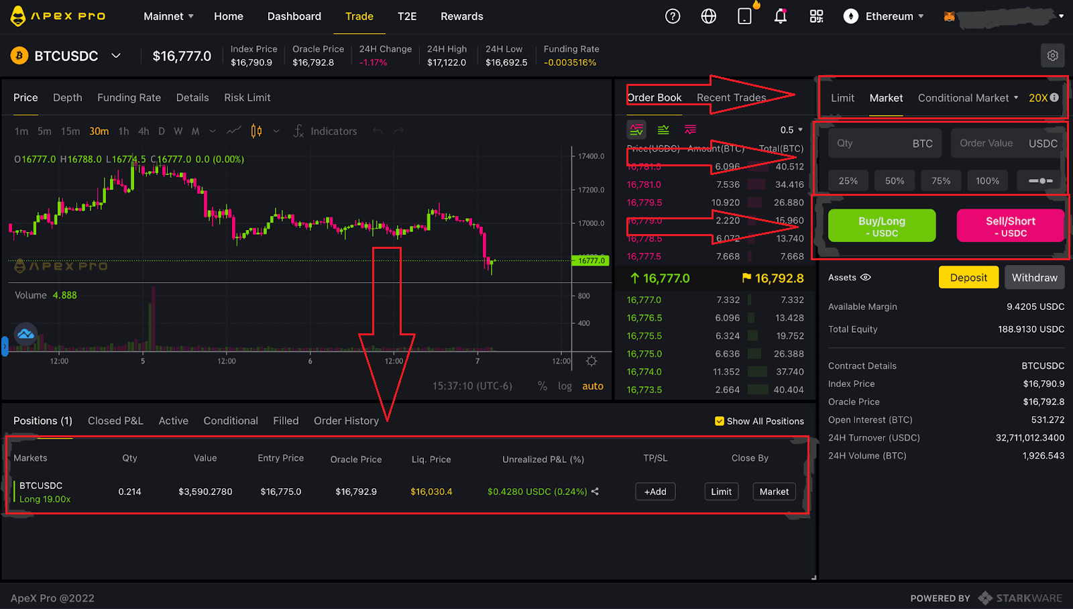Viewport: 1073px width, 609px height.
Task: Open the Closed P&L tab
Action: (115, 421)
